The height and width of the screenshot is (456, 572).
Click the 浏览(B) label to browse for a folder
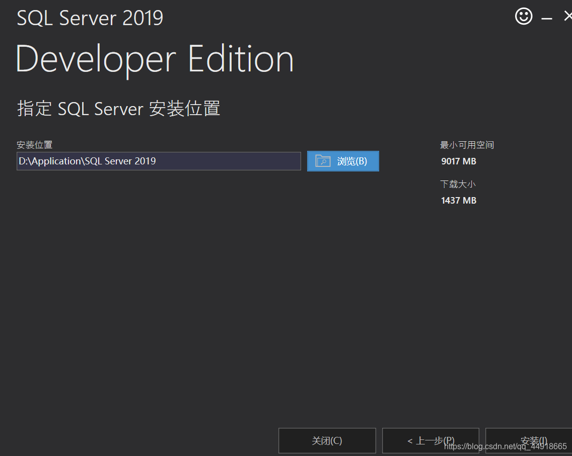point(352,161)
